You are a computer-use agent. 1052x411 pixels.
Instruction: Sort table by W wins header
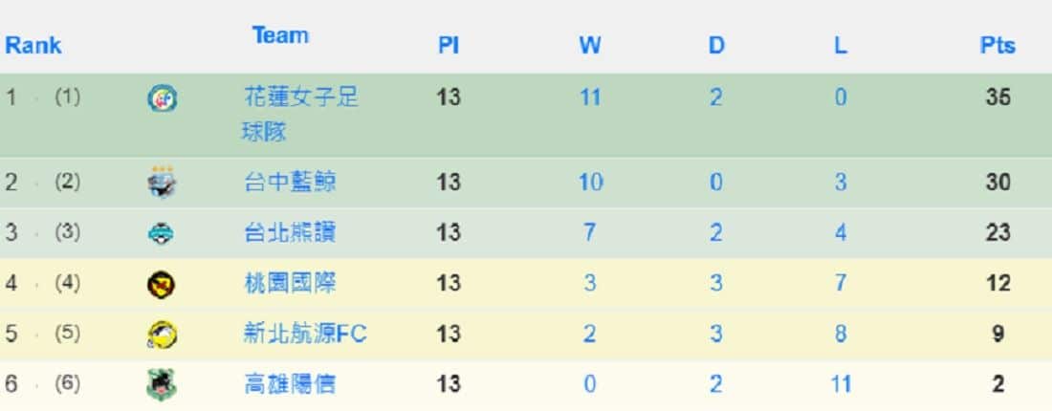point(590,46)
